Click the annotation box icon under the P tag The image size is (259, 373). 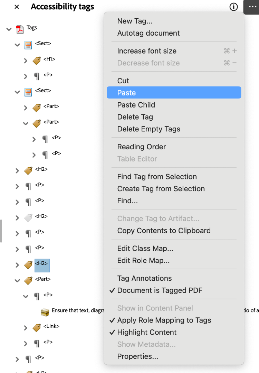coord(45,311)
